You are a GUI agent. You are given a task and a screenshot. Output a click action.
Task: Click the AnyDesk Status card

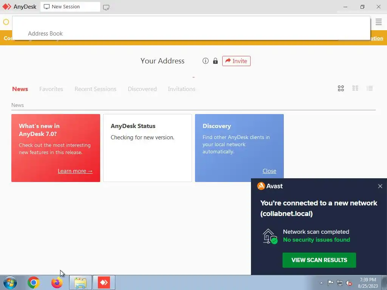(x=147, y=148)
